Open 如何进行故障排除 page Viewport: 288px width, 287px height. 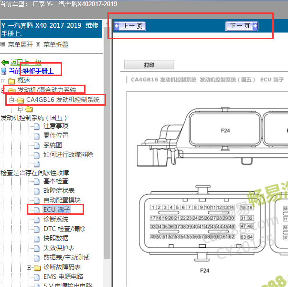coord(68,155)
